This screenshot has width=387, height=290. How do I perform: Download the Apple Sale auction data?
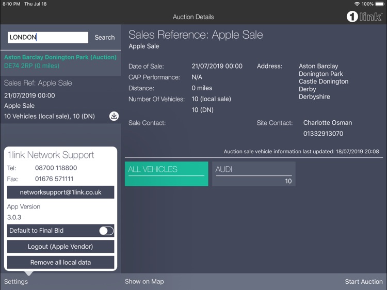tap(114, 116)
